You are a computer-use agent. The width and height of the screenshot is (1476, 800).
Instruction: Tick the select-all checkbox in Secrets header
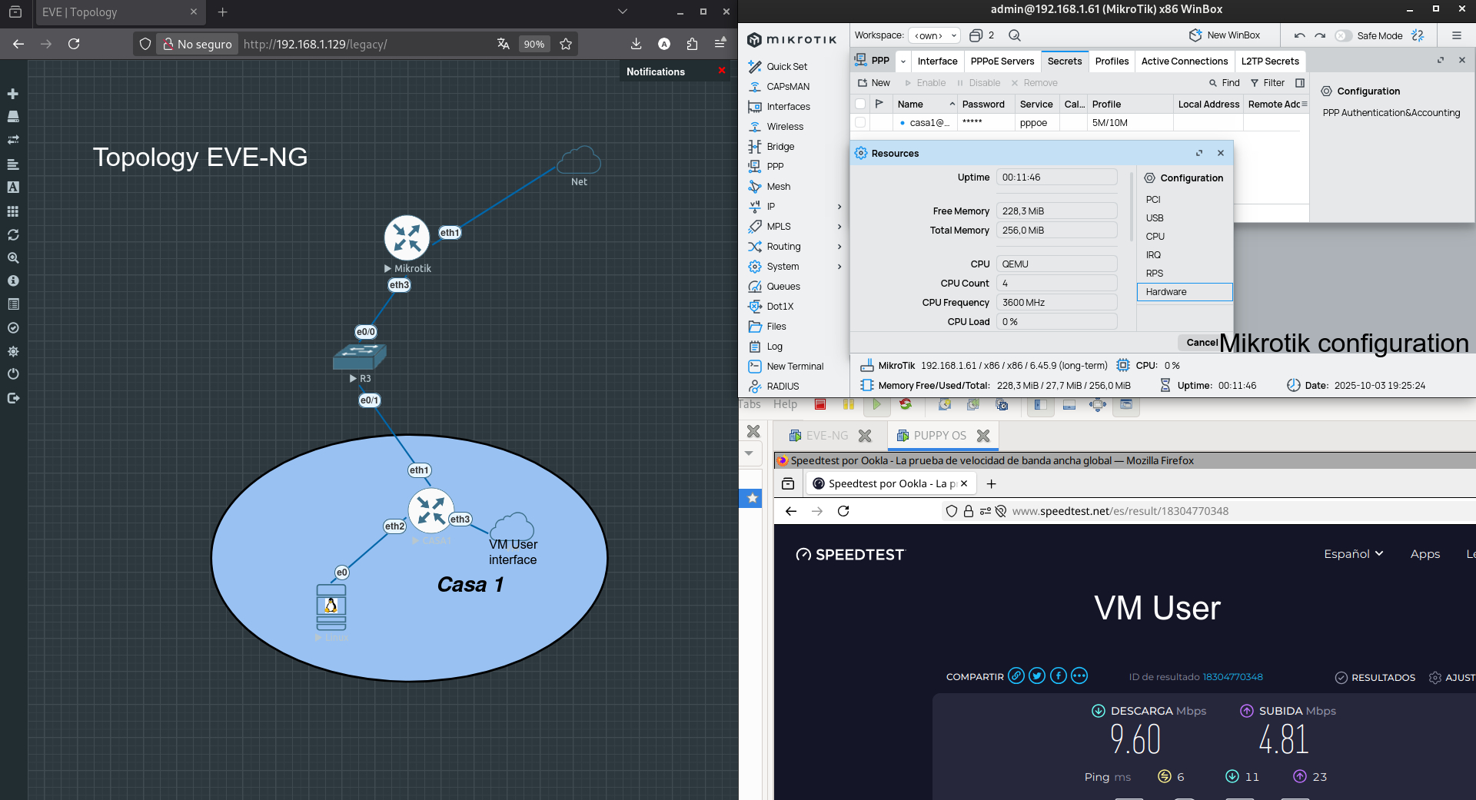pos(860,105)
